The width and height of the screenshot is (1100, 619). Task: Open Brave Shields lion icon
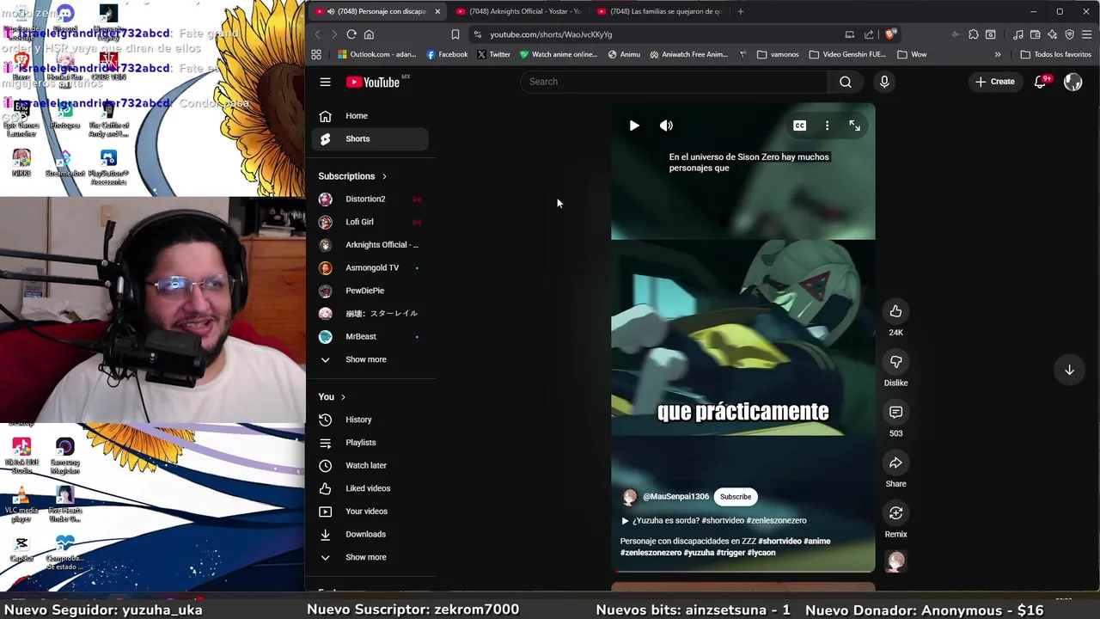(x=889, y=34)
